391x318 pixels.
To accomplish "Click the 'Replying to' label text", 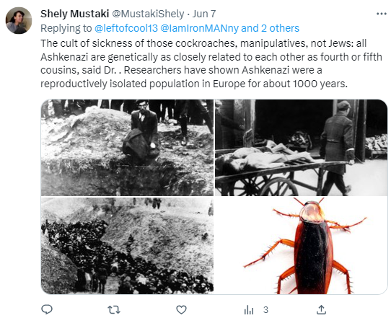I will (x=66, y=28).
